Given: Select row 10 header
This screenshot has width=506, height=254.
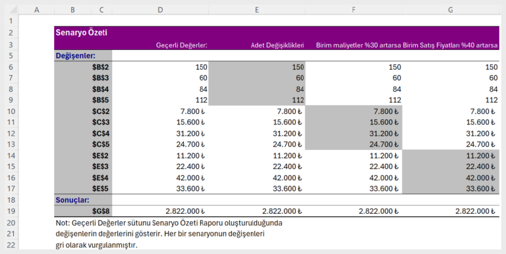Looking at the screenshot, I should click(x=11, y=111).
